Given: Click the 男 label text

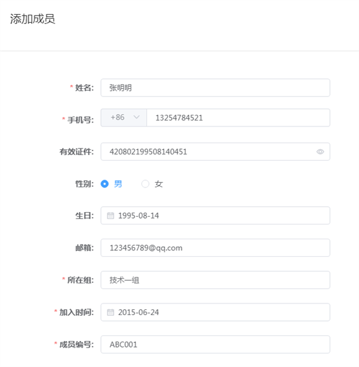Looking at the screenshot, I should pyautogui.click(x=118, y=184).
